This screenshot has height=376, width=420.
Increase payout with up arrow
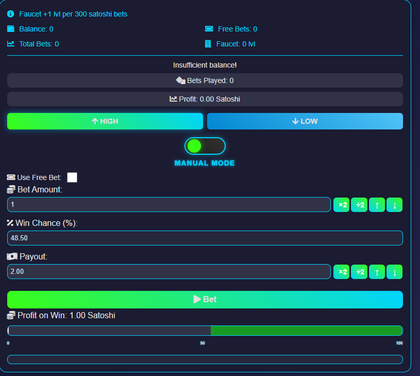(377, 272)
